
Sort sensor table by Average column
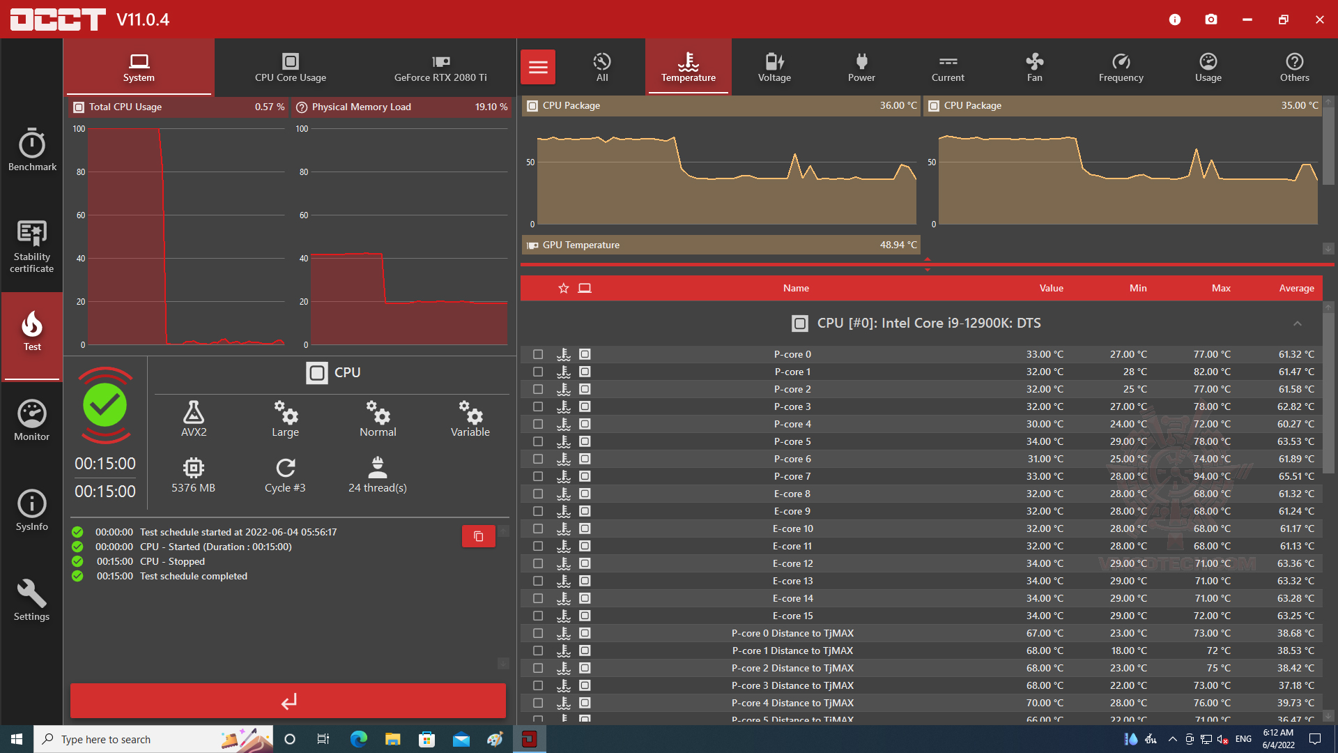pos(1296,288)
